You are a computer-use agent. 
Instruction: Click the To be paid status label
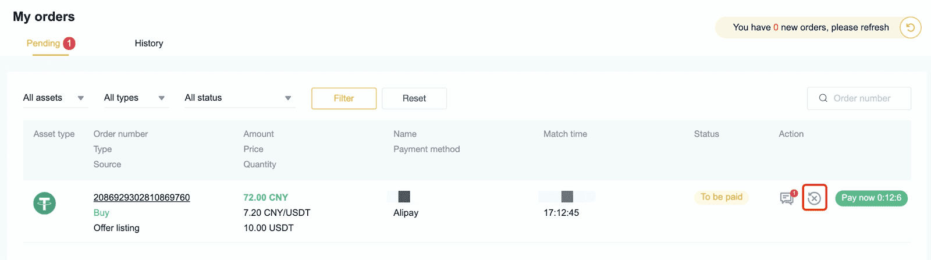coord(722,197)
